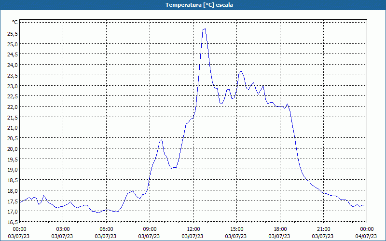The height and width of the screenshot is (241, 386).
Task: Click the 03/07/23 date under 06:00
Action: 106,236
